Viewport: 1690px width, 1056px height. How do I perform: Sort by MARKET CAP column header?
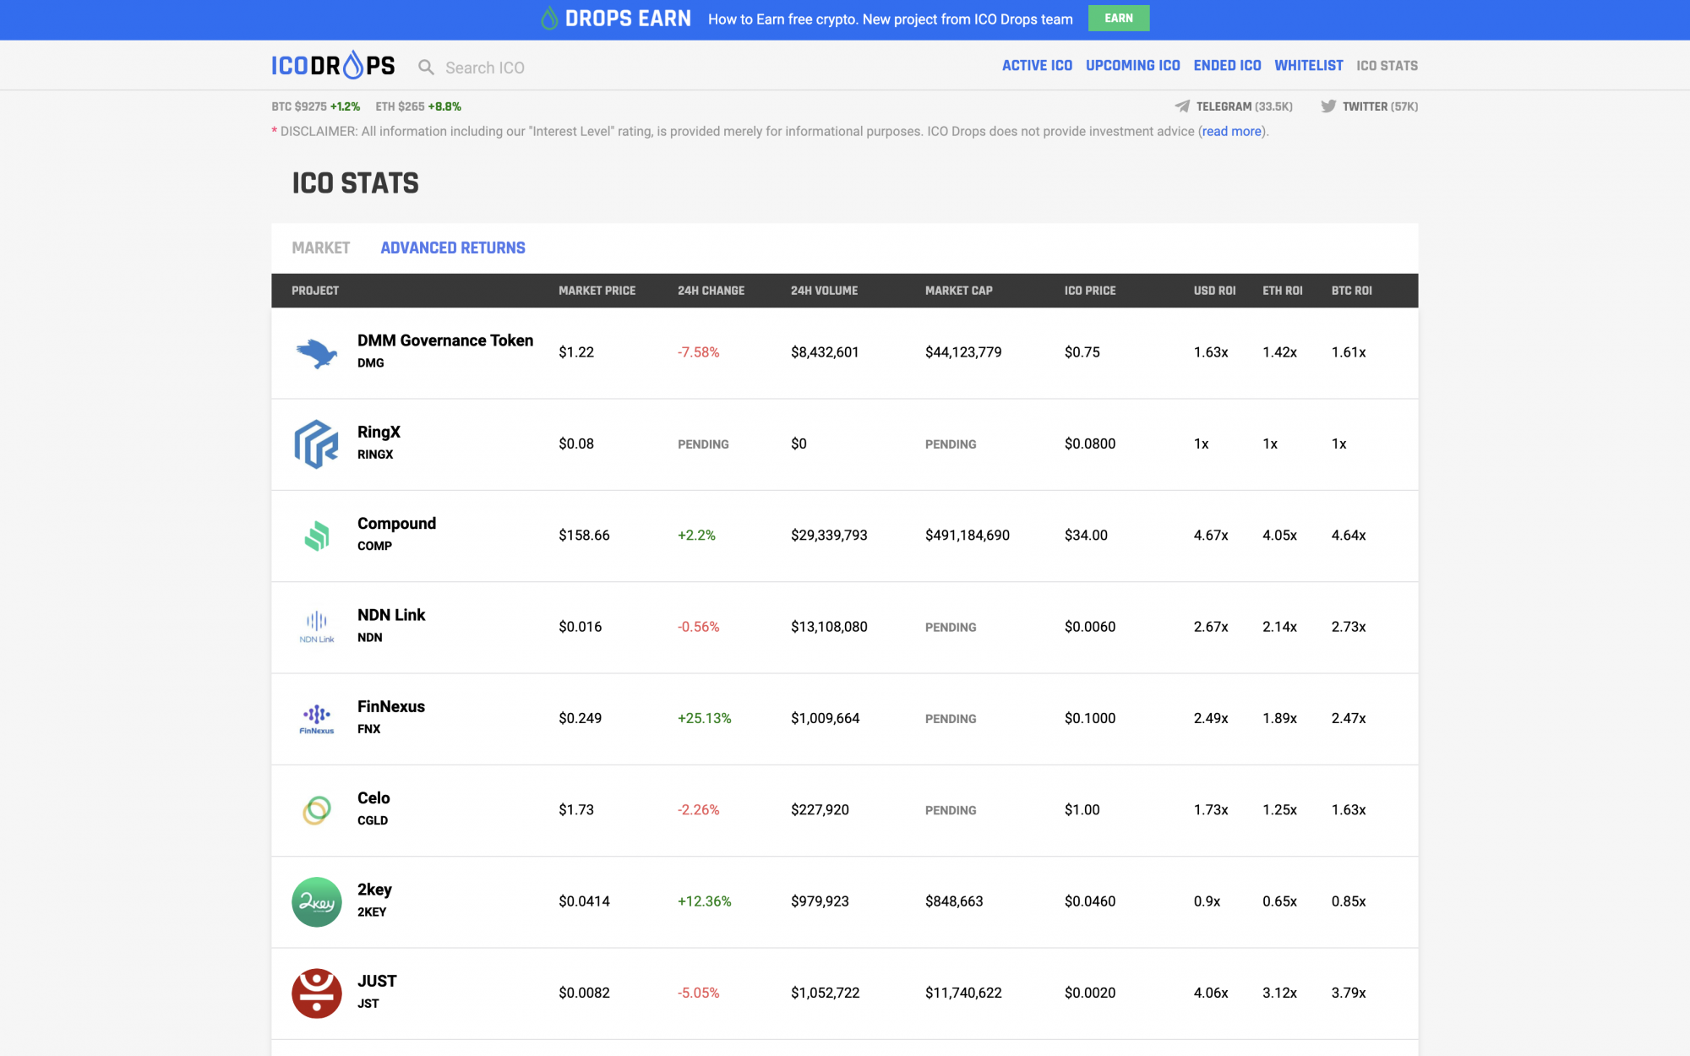tap(958, 291)
